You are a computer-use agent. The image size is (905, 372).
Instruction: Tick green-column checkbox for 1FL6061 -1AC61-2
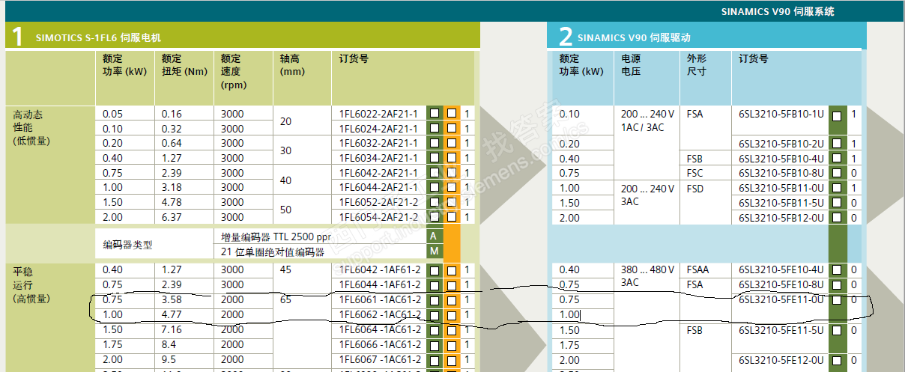pos(434,300)
